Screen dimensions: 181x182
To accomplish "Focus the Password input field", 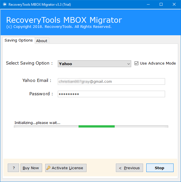I will (111, 94).
